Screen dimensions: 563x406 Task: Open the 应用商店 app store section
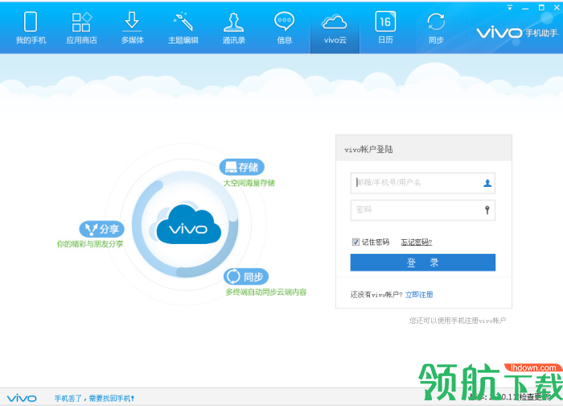(x=81, y=28)
